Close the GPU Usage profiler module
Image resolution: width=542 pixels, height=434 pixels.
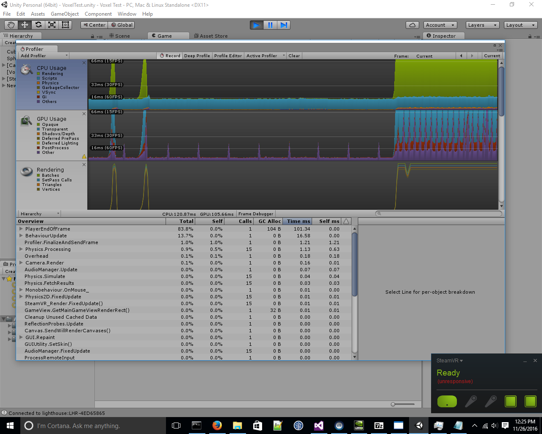click(x=84, y=114)
